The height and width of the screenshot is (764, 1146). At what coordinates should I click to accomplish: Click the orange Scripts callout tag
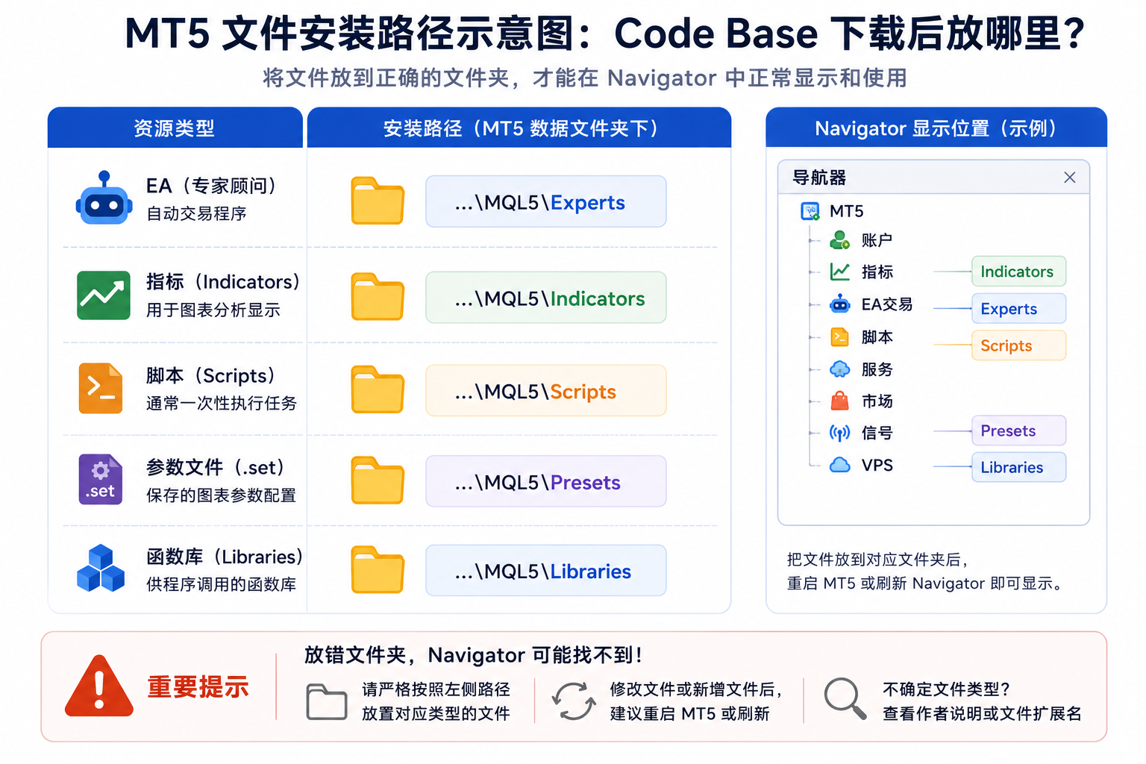(1018, 345)
